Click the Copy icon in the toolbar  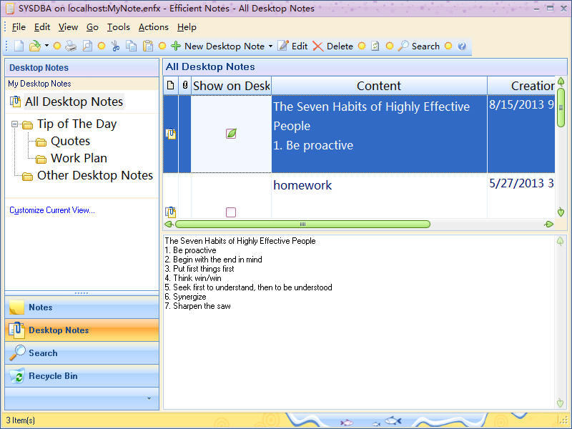[132, 46]
